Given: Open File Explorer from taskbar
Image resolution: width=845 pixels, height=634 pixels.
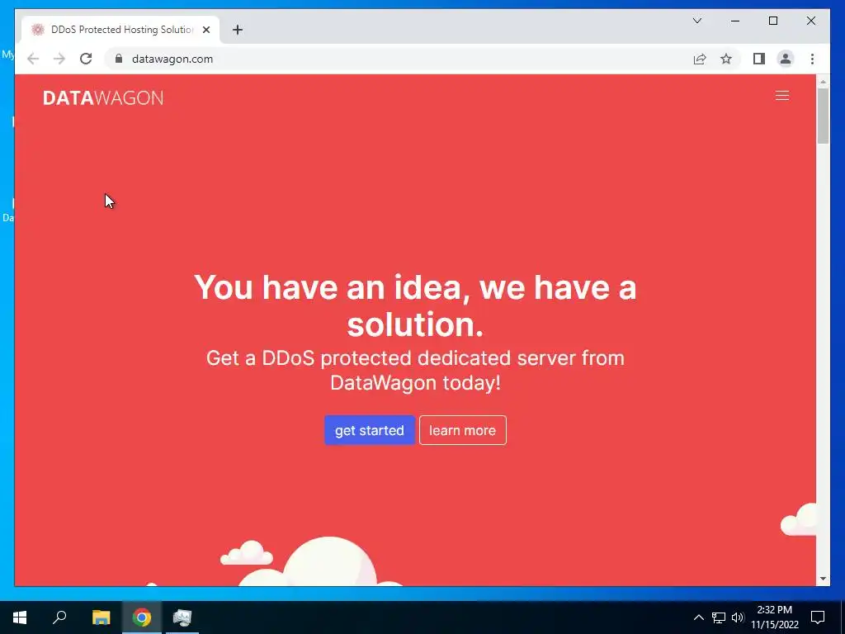Looking at the screenshot, I should click(101, 617).
